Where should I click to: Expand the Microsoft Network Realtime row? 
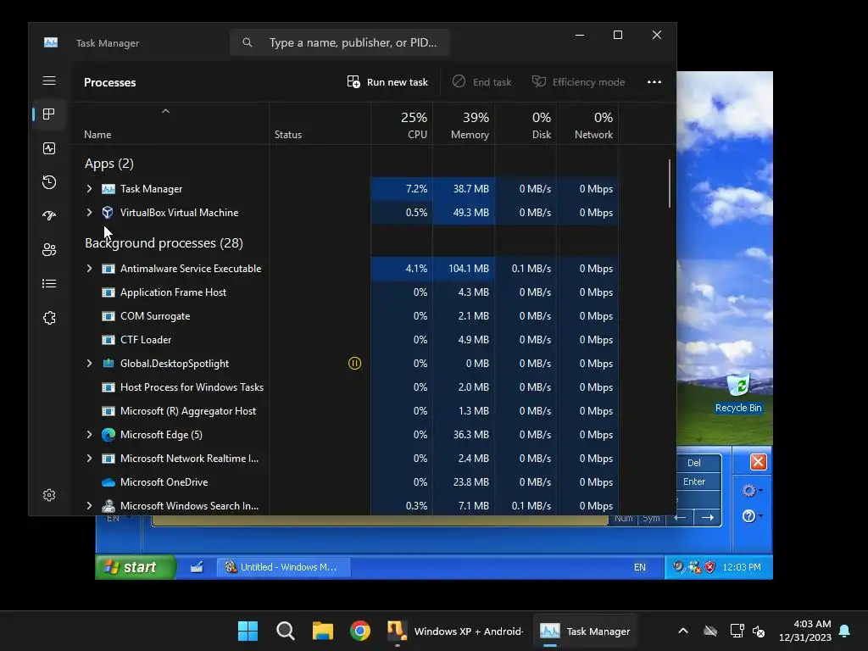(89, 459)
